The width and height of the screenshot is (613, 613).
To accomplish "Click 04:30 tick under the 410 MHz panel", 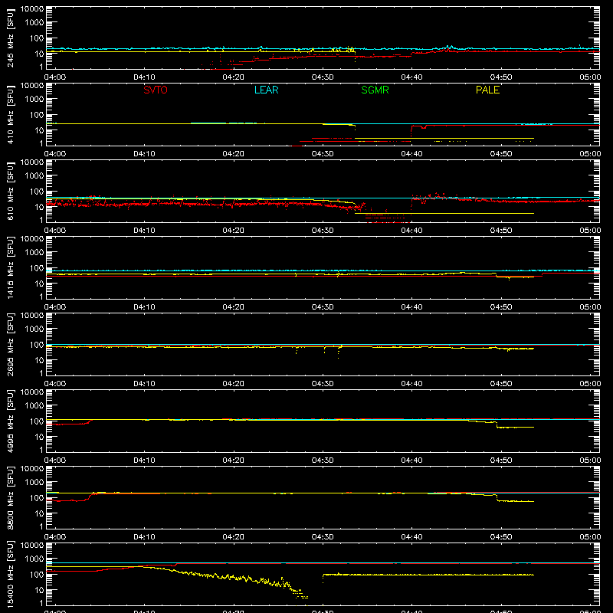I will point(323,154).
